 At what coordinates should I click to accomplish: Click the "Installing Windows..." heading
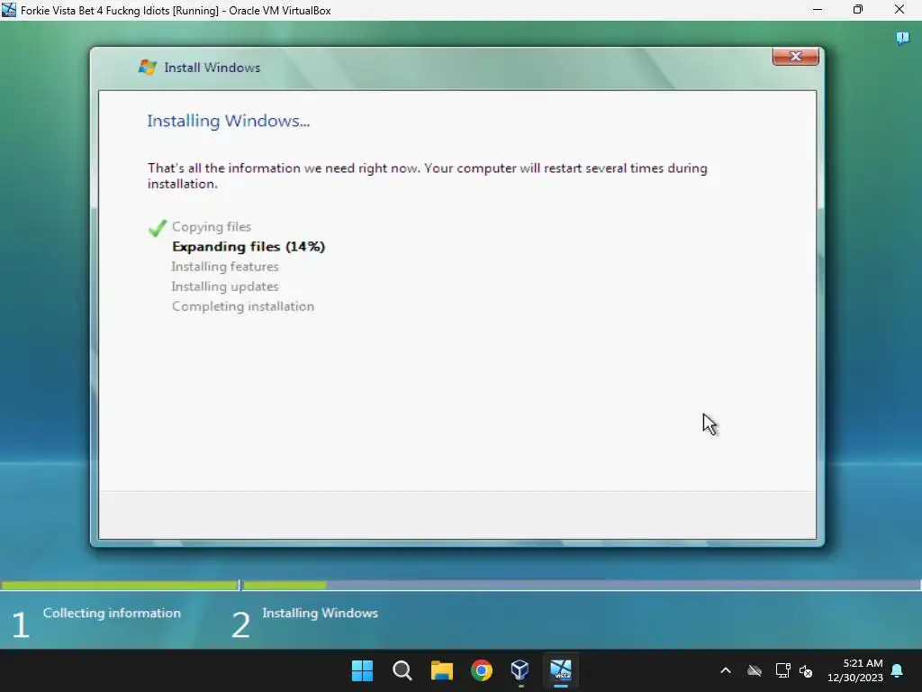click(x=228, y=121)
